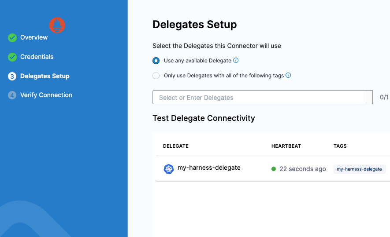Click the Kubernetes icon for my-harness-delegate

coord(169,169)
